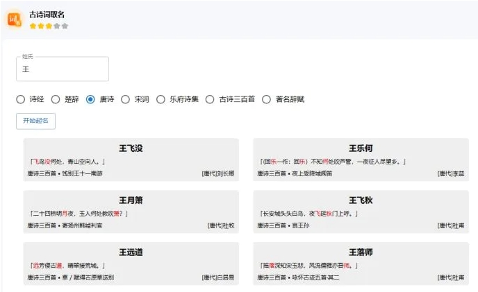Screen dimensions: 478x292
Task: Select the 王飞秋 name result
Action: [361, 212]
